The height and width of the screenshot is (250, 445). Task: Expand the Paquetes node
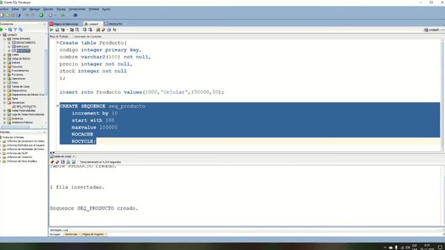5,67
